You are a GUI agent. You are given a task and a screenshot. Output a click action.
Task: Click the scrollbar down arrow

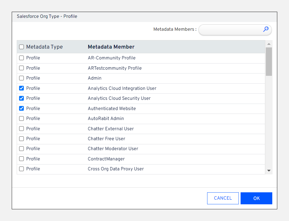(269, 171)
